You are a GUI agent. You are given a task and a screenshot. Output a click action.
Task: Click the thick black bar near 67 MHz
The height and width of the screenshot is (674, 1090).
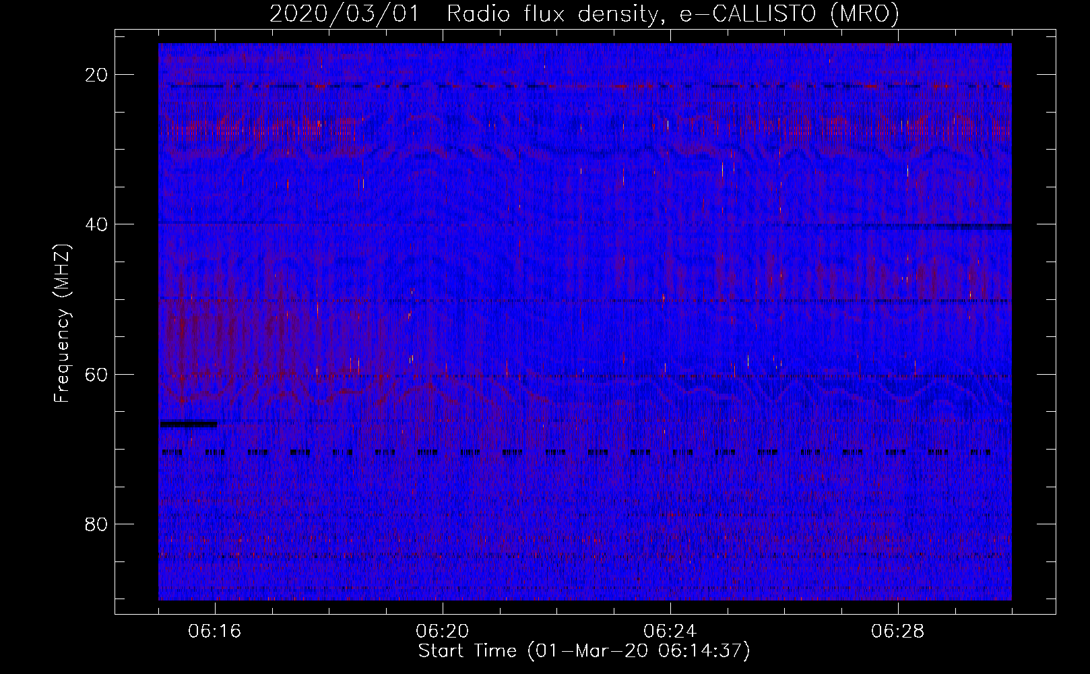(x=189, y=424)
